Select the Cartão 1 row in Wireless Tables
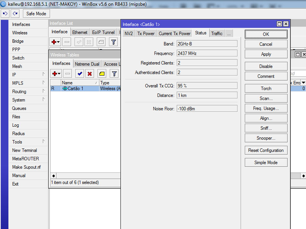The width and height of the screenshot is (306, 229). click(x=85, y=89)
